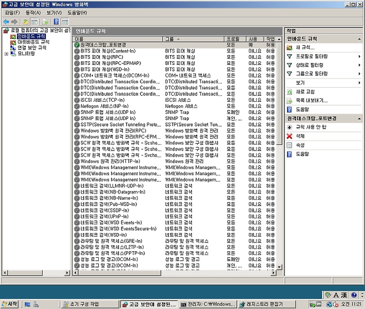This screenshot has height=309, width=365.
Task: Click the Help toolbar icon
Action: [56, 22]
